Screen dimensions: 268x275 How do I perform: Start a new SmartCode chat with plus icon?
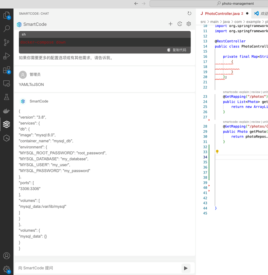tap(170, 24)
